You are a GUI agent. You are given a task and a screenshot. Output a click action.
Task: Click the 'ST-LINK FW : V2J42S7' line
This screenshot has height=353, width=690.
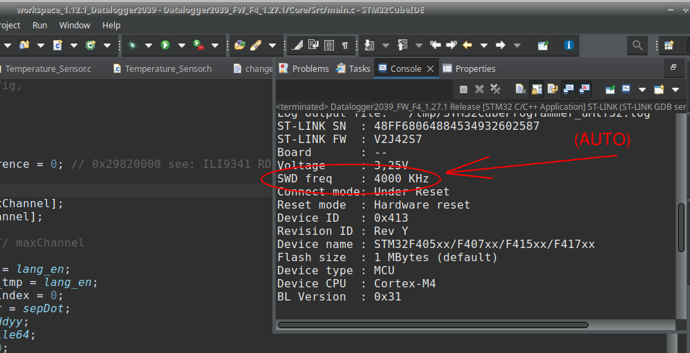tap(350, 140)
